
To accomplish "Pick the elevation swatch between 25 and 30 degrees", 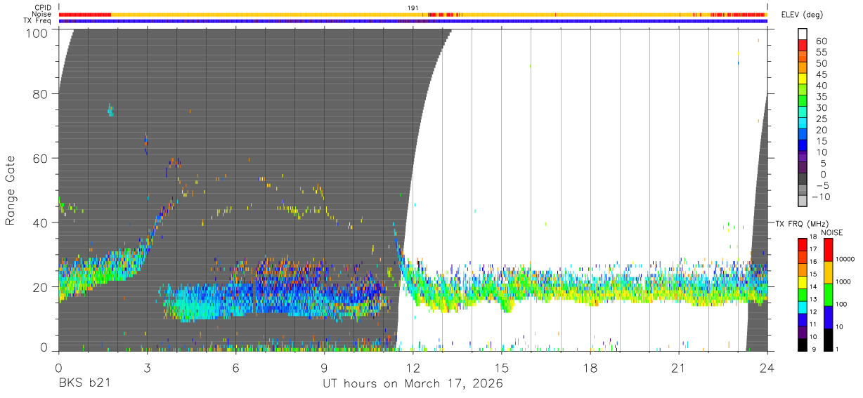I will click(803, 112).
